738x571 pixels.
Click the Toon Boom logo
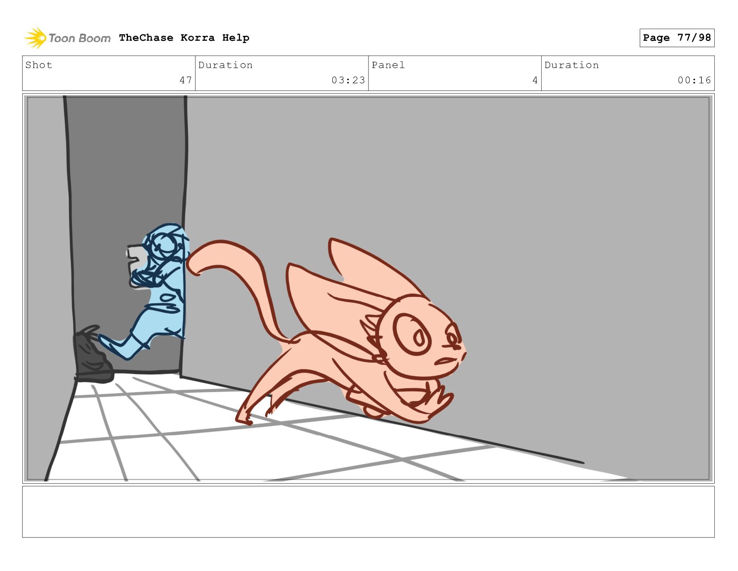67,38
